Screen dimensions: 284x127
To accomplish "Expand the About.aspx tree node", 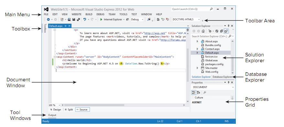I will coord(197,41).
